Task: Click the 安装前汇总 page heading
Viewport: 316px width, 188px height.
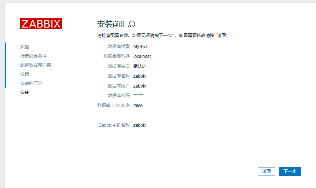Action: click(116, 24)
